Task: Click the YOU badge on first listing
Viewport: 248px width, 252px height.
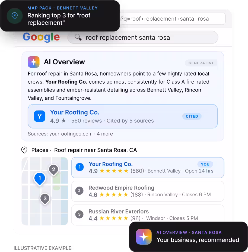Action: pos(205,164)
